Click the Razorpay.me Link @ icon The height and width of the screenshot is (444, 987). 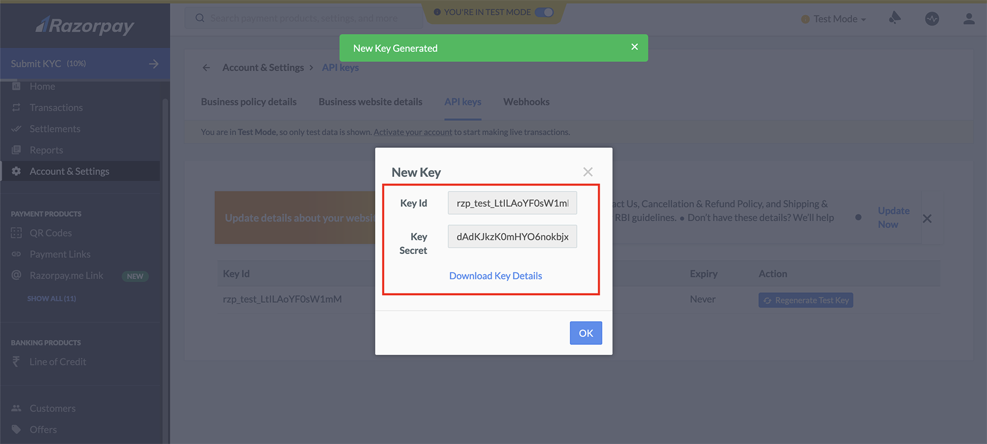[x=16, y=275]
